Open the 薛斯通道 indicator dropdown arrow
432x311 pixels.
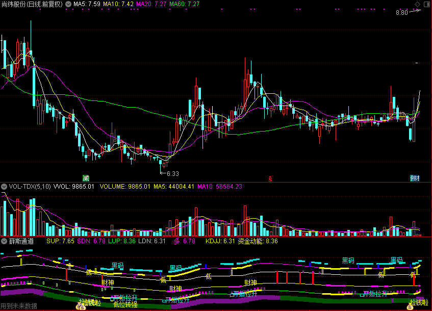point(5,241)
